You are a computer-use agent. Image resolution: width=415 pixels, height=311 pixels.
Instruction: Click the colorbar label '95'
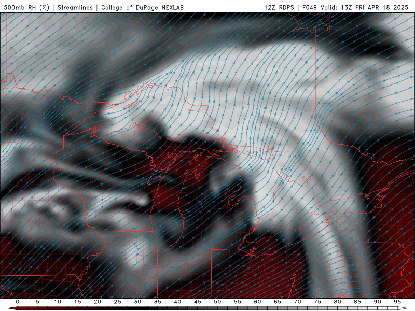pyautogui.click(x=397, y=302)
